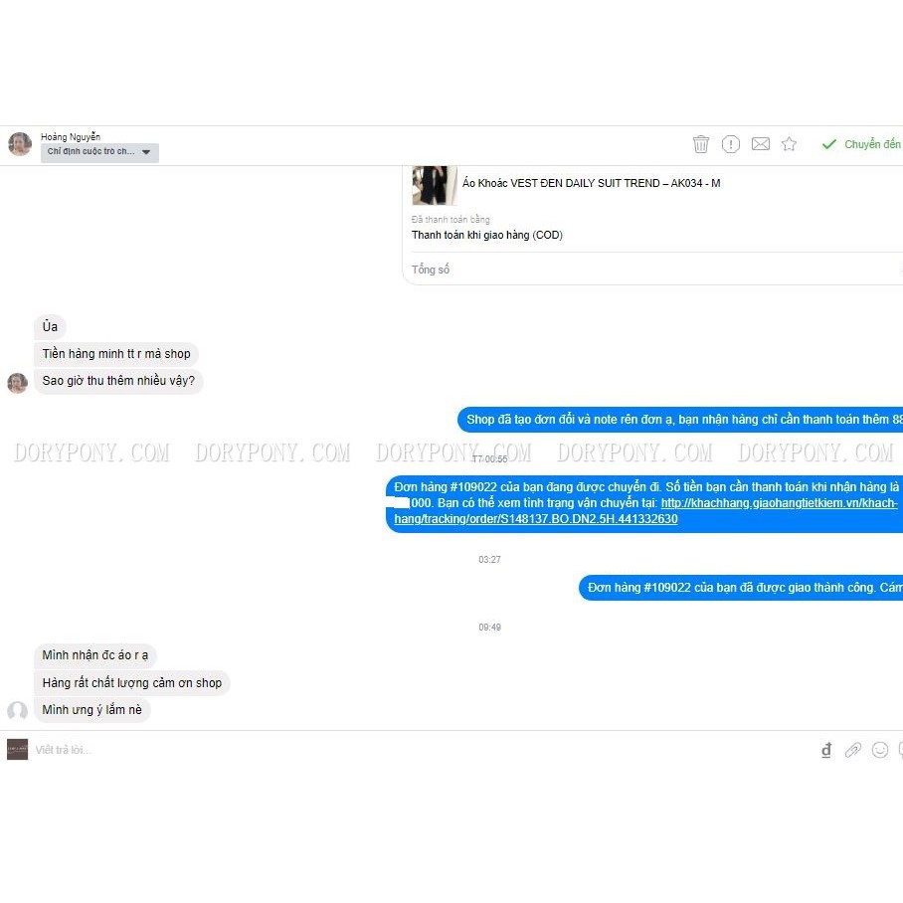Open the emoji smiley picker
Image resolution: width=903 pixels, height=903 pixels.
click(x=879, y=750)
